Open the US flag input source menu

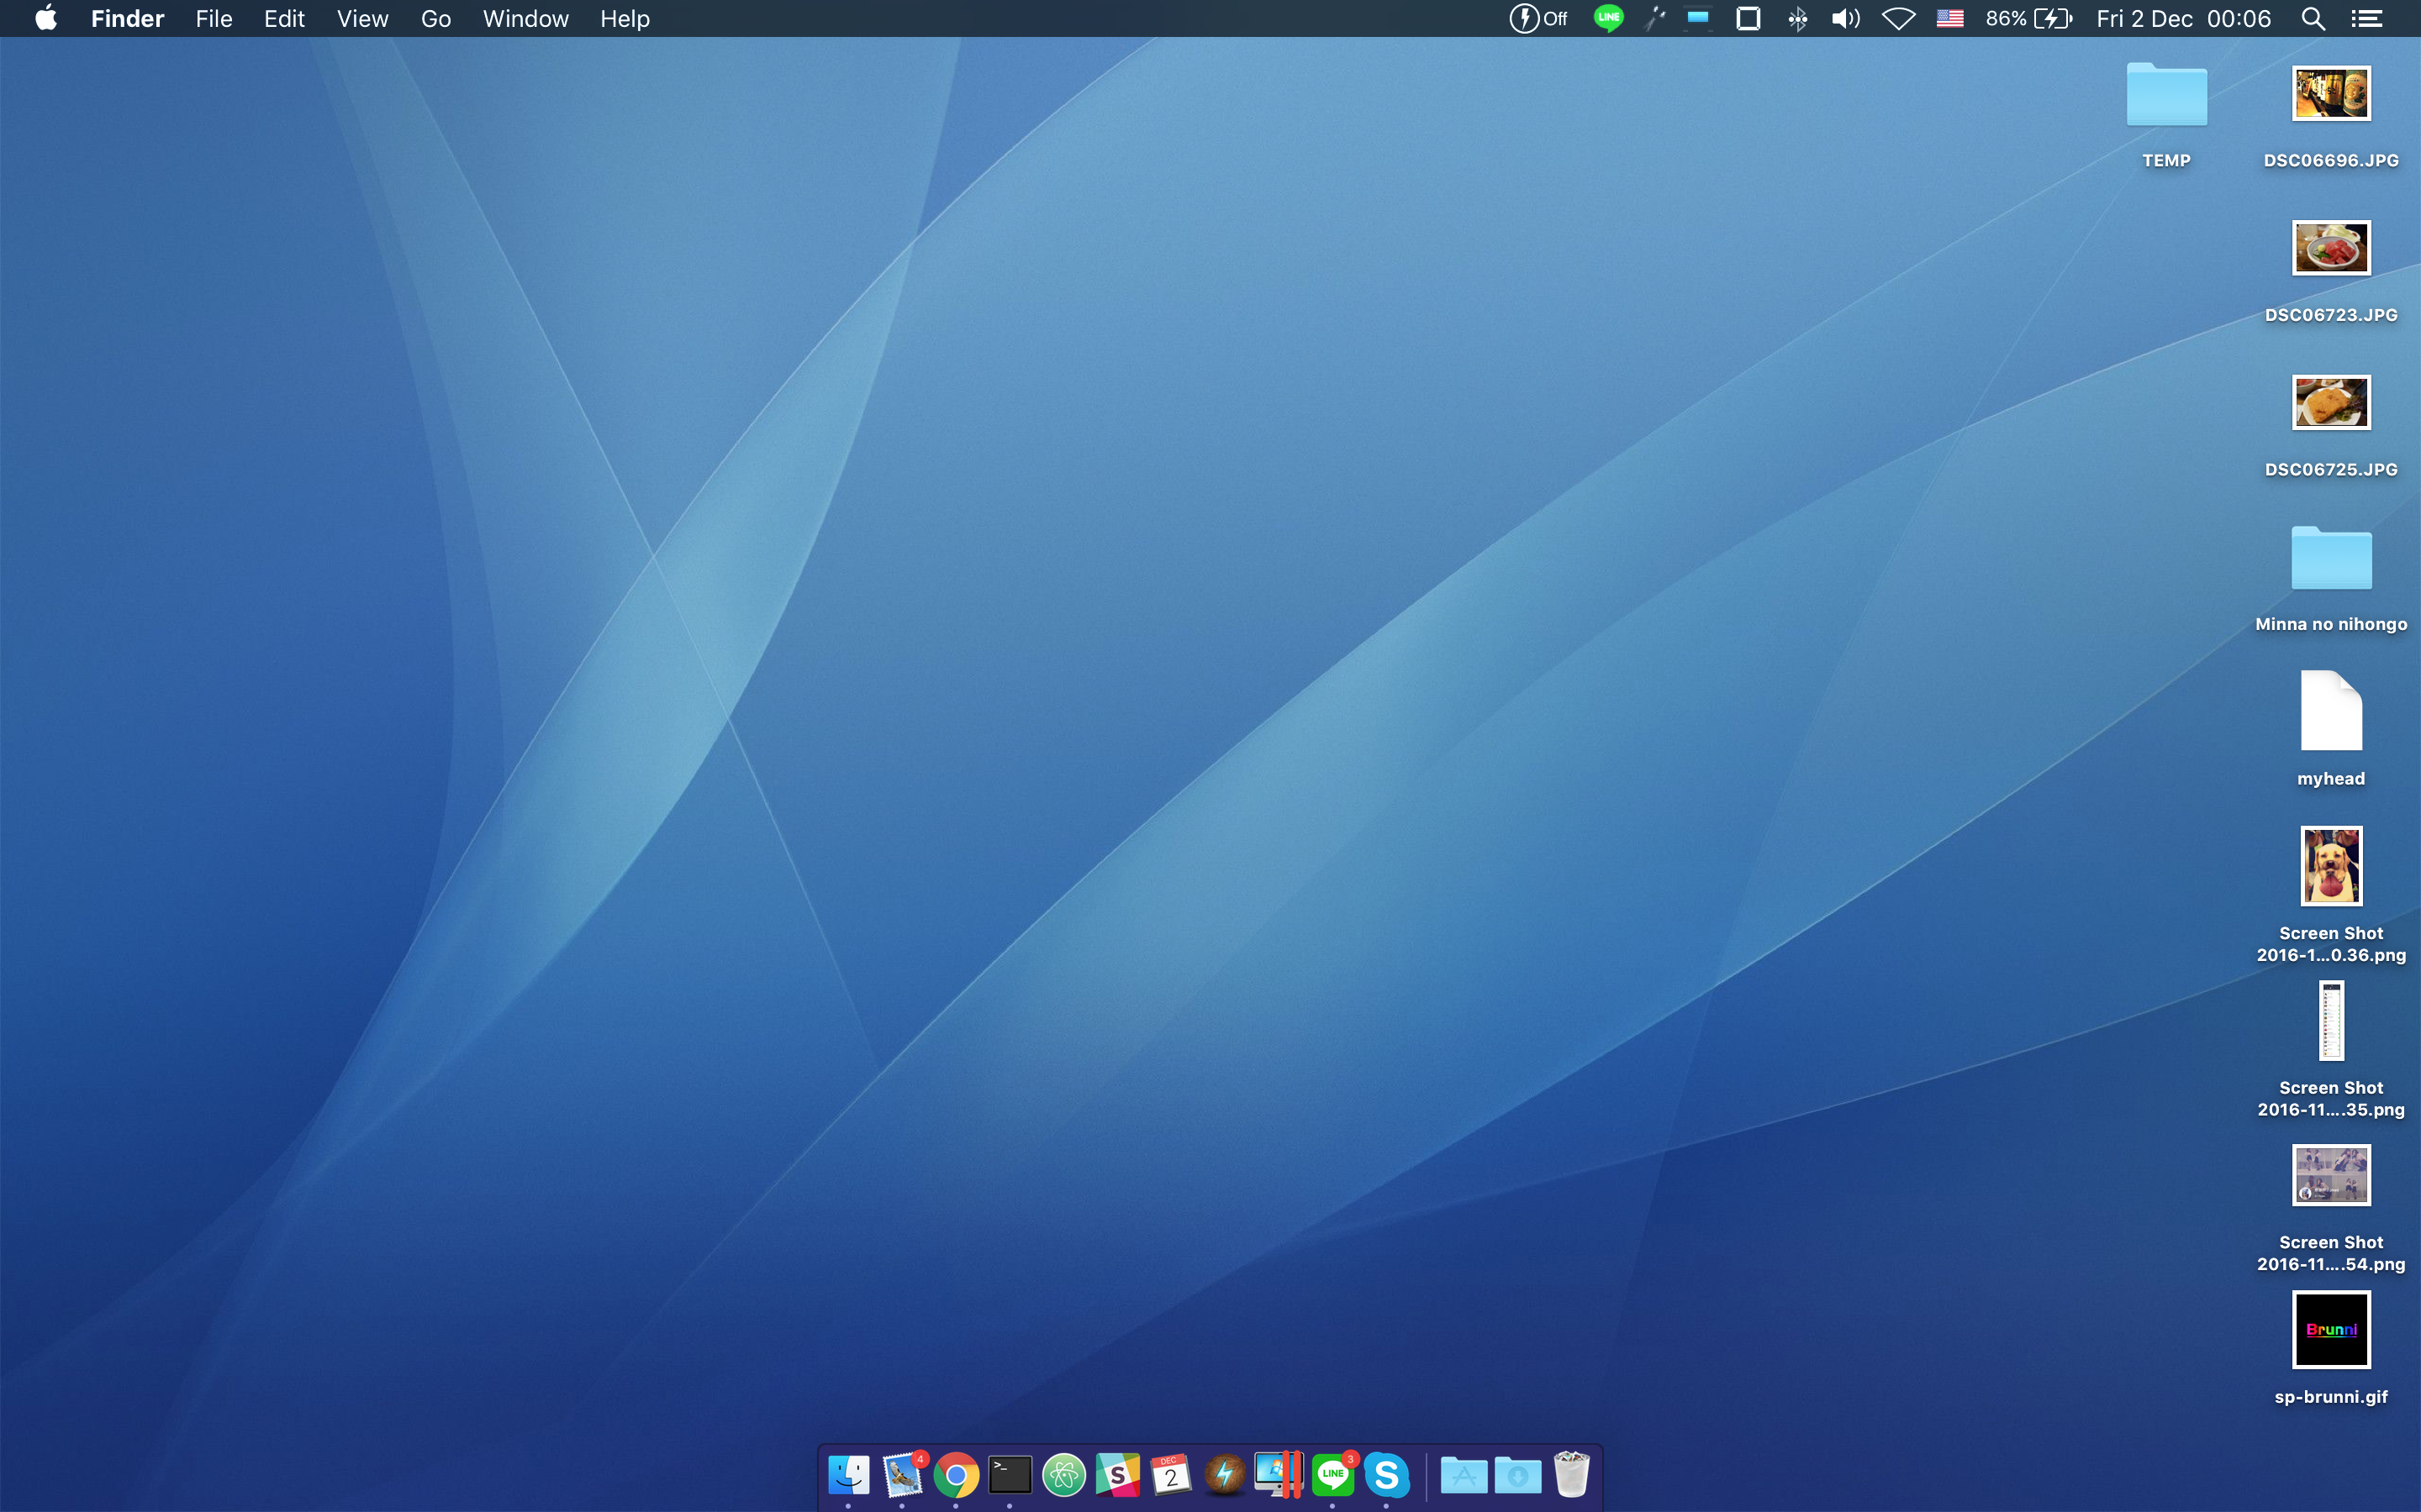pos(1949,19)
